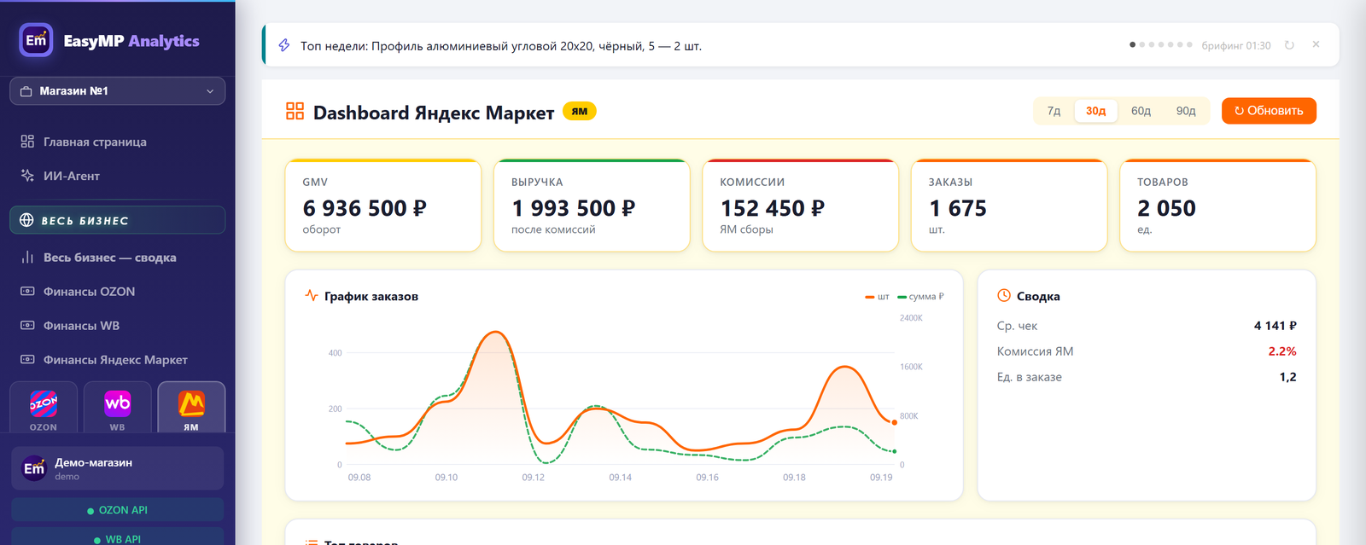Set period to 90д
This screenshot has height=545, width=1366.
1186,111
